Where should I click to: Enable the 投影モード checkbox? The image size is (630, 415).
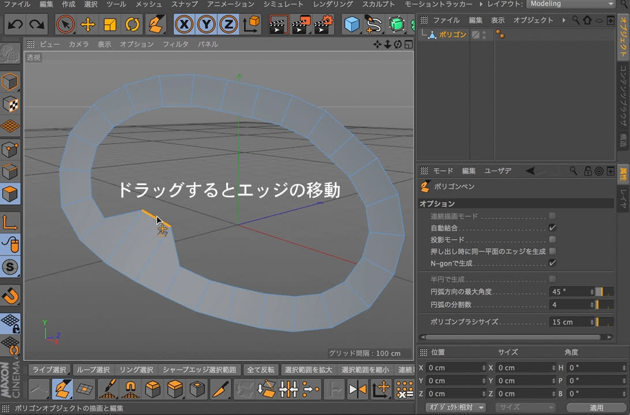(552, 239)
